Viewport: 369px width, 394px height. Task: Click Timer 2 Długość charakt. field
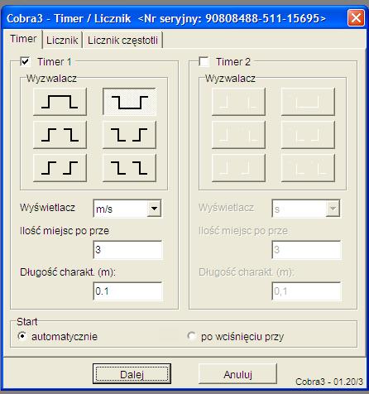[x=307, y=291]
